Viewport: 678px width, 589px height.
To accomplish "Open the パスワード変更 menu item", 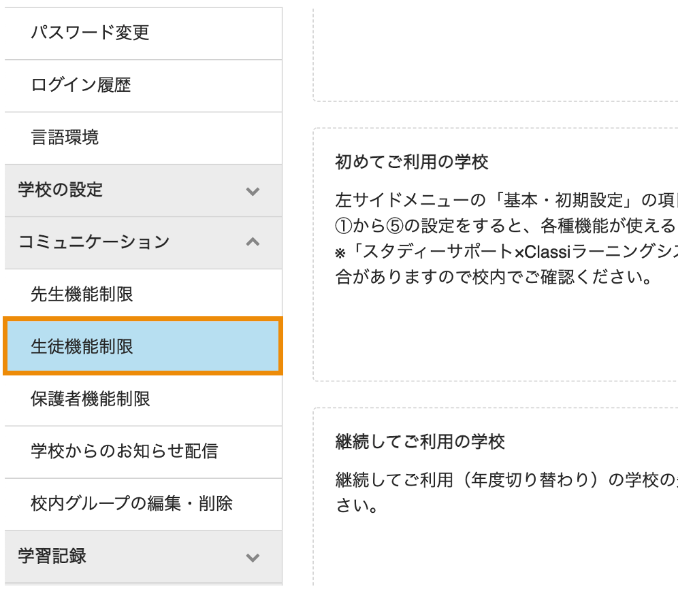I will click(143, 33).
